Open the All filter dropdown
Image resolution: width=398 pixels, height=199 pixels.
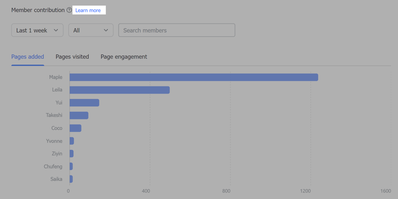tap(91, 30)
